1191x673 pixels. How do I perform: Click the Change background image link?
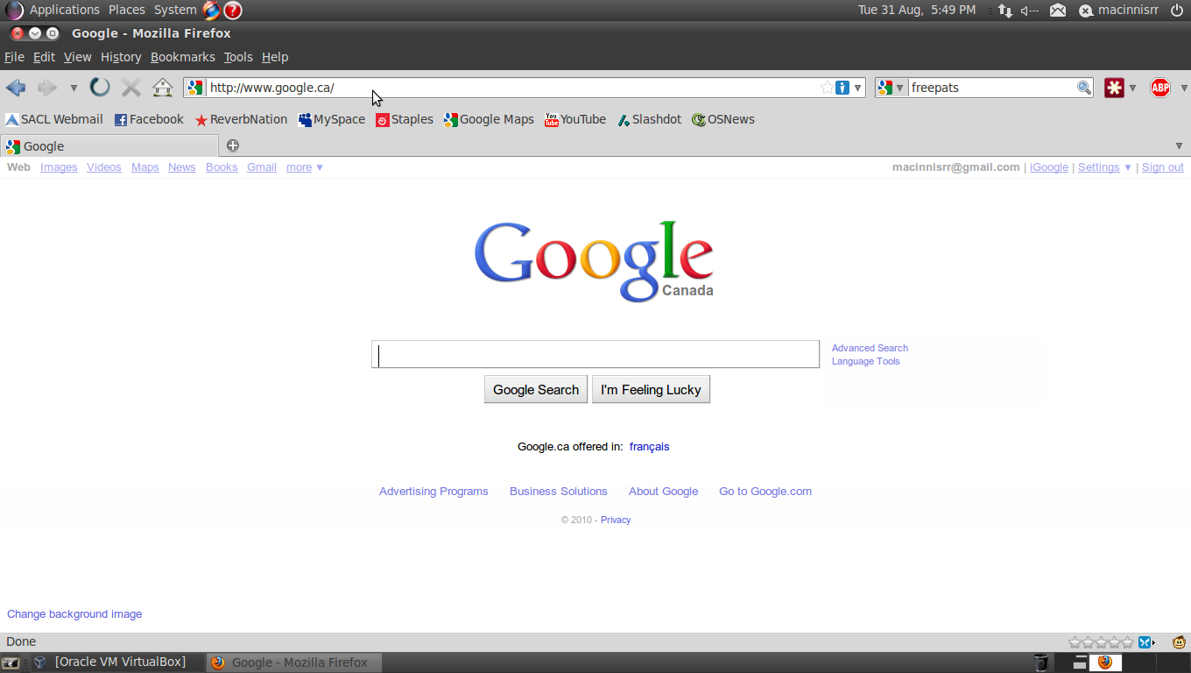click(74, 614)
